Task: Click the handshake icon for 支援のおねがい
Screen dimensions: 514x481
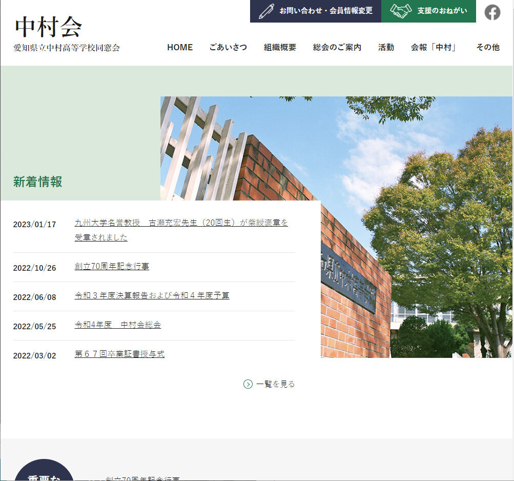Action: point(401,11)
